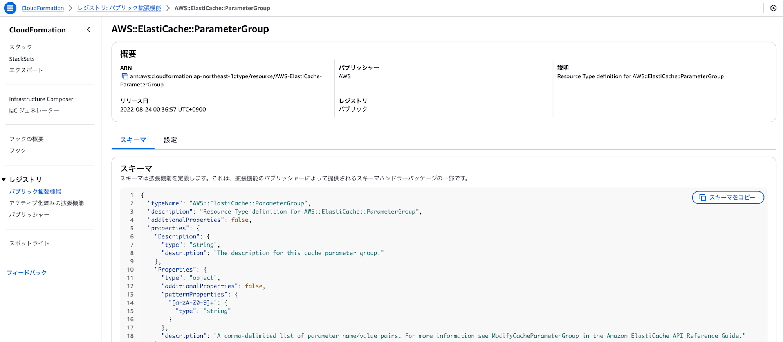The width and height of the screenshot is (783, 342).
Task: Click the registry value パブリック
Action: click(x=353, y=109)
